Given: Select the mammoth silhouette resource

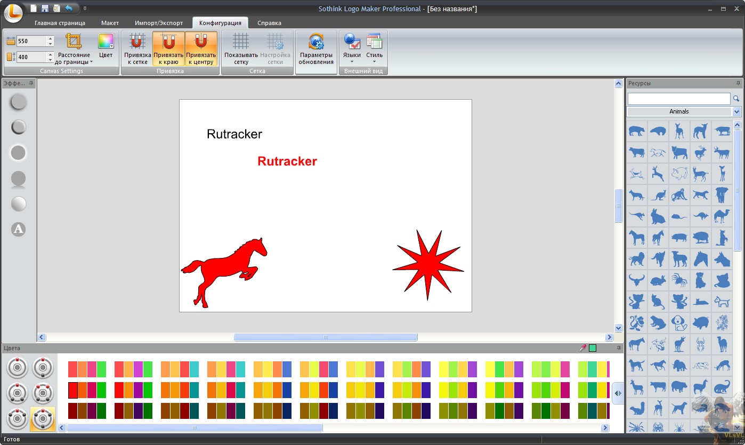Looking at the screenshot, I should pos(679,365).
